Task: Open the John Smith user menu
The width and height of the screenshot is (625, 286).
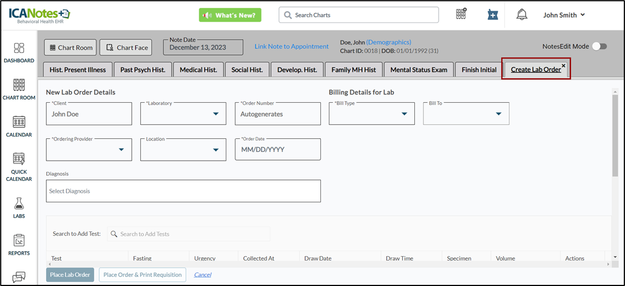Action: click(x=564, y=15)
